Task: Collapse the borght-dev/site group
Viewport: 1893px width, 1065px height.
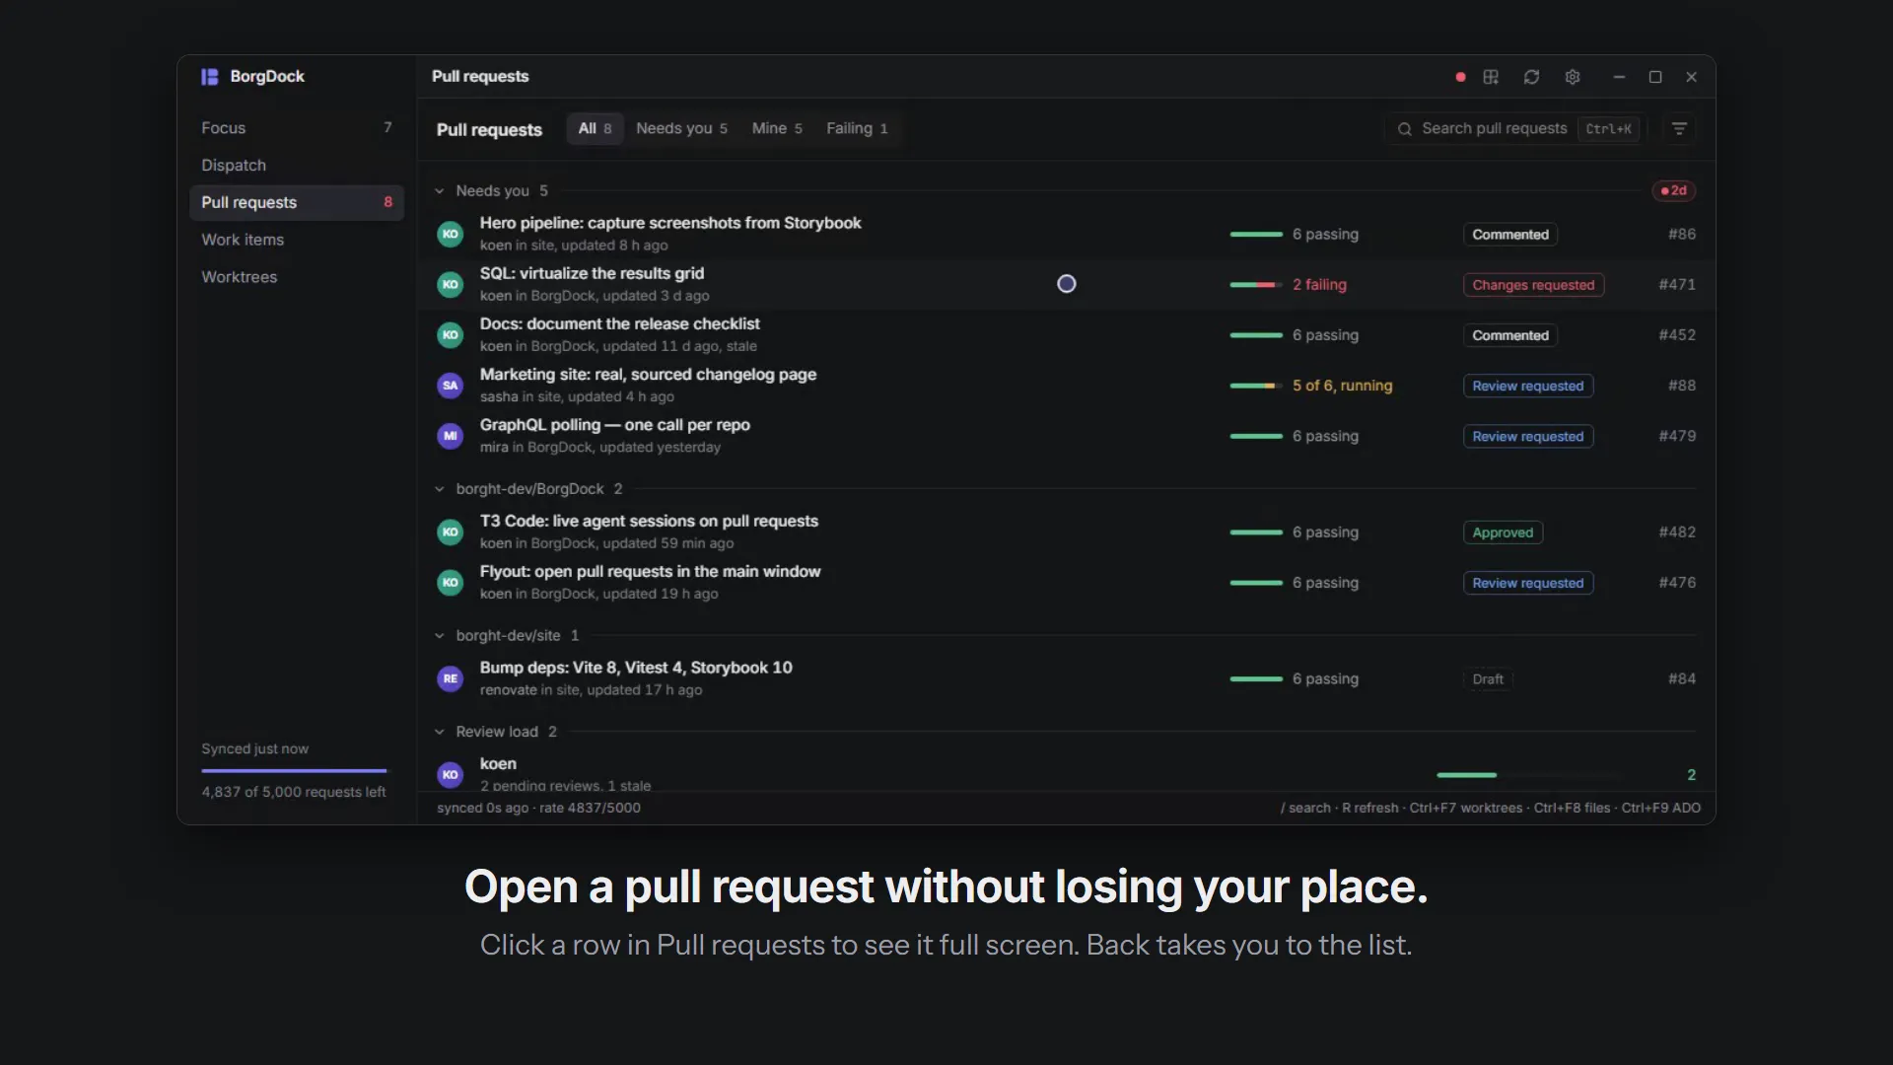Action: point(440,636)
